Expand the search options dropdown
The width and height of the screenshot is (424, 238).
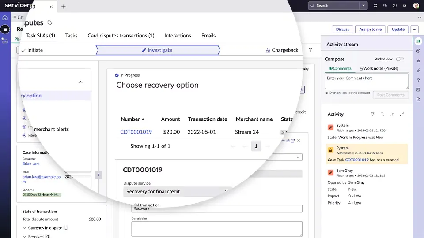[363, 5]
